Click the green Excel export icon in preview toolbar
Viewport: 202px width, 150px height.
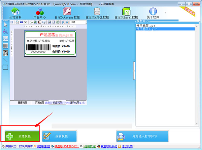tap(35, 22)
